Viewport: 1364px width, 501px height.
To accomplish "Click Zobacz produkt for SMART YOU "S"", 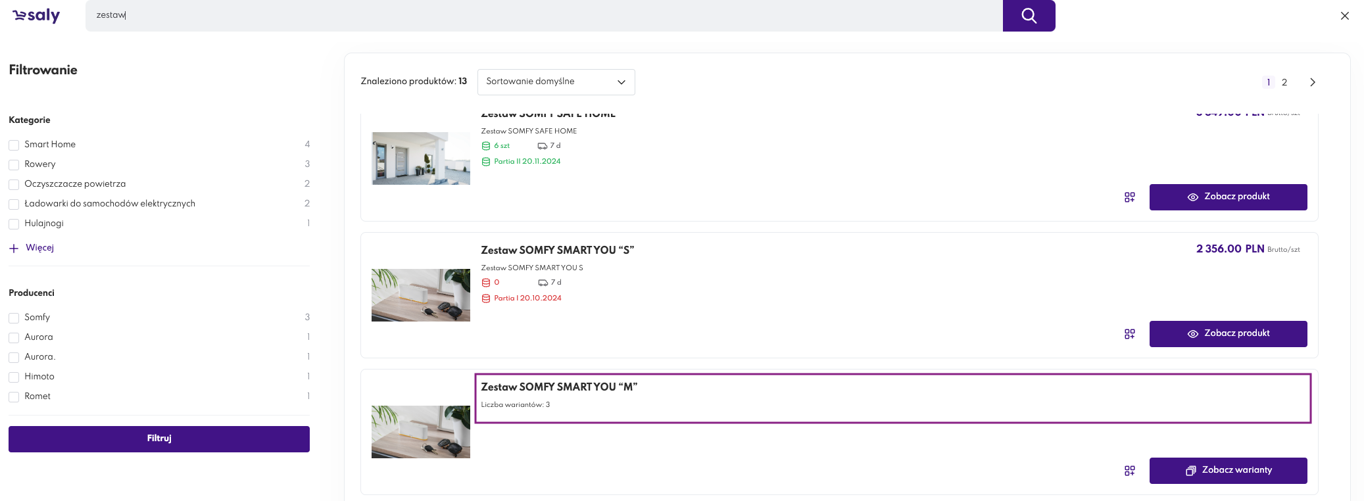I will pyautogui.click(x=1228, y=334).
